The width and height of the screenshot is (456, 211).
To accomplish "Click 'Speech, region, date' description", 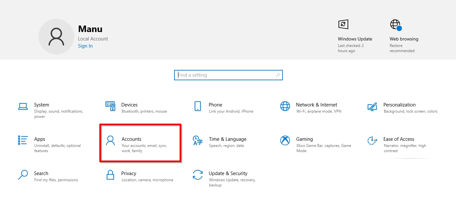I will [x=227, y=146].
